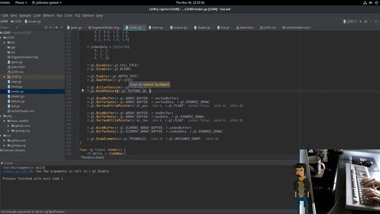380x214 pixels.
Task: Open the View menu
Action: 14,15
